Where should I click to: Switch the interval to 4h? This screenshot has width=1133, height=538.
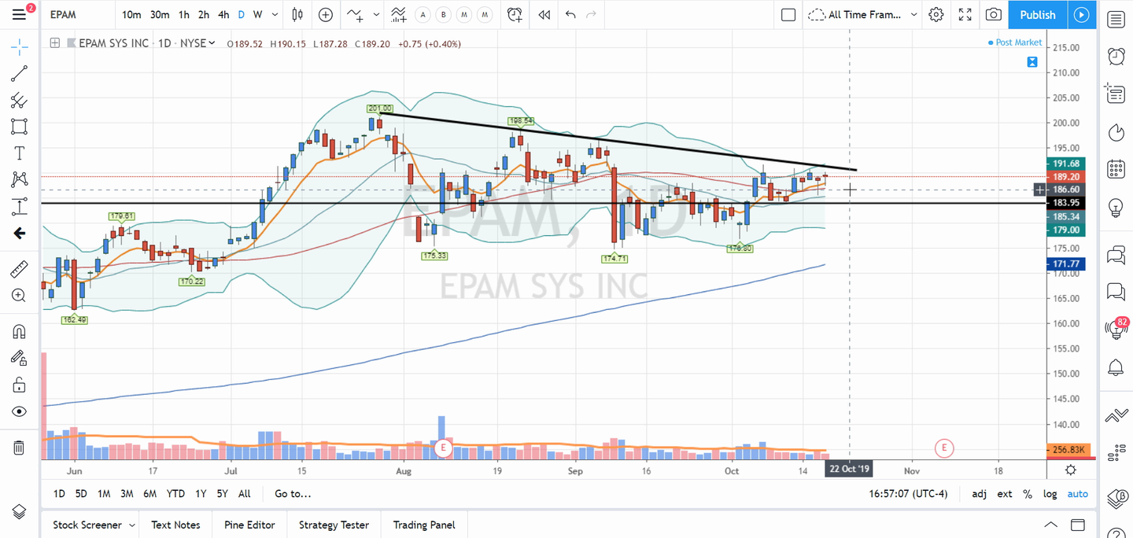pos(223,15)
